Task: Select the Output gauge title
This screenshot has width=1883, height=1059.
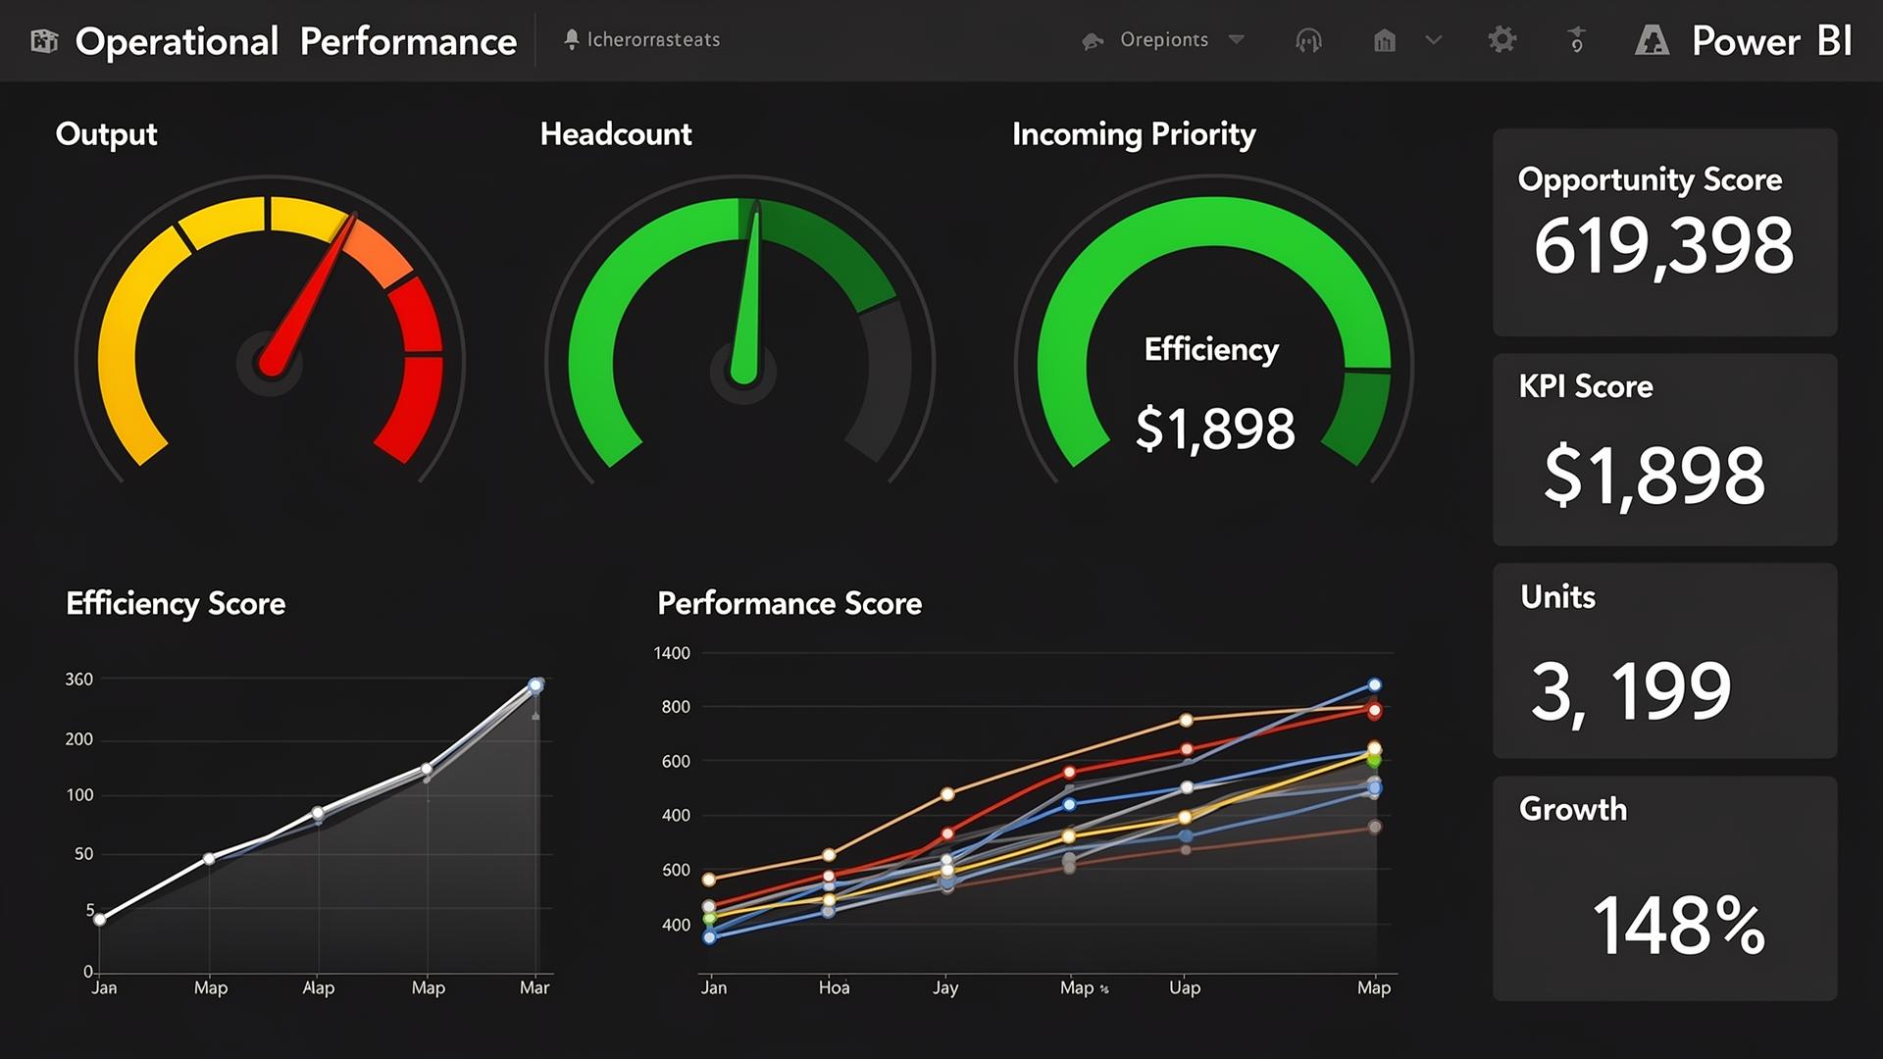Action: [106, 134]
